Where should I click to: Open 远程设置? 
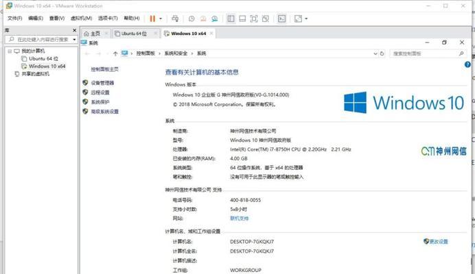(100, 92)
